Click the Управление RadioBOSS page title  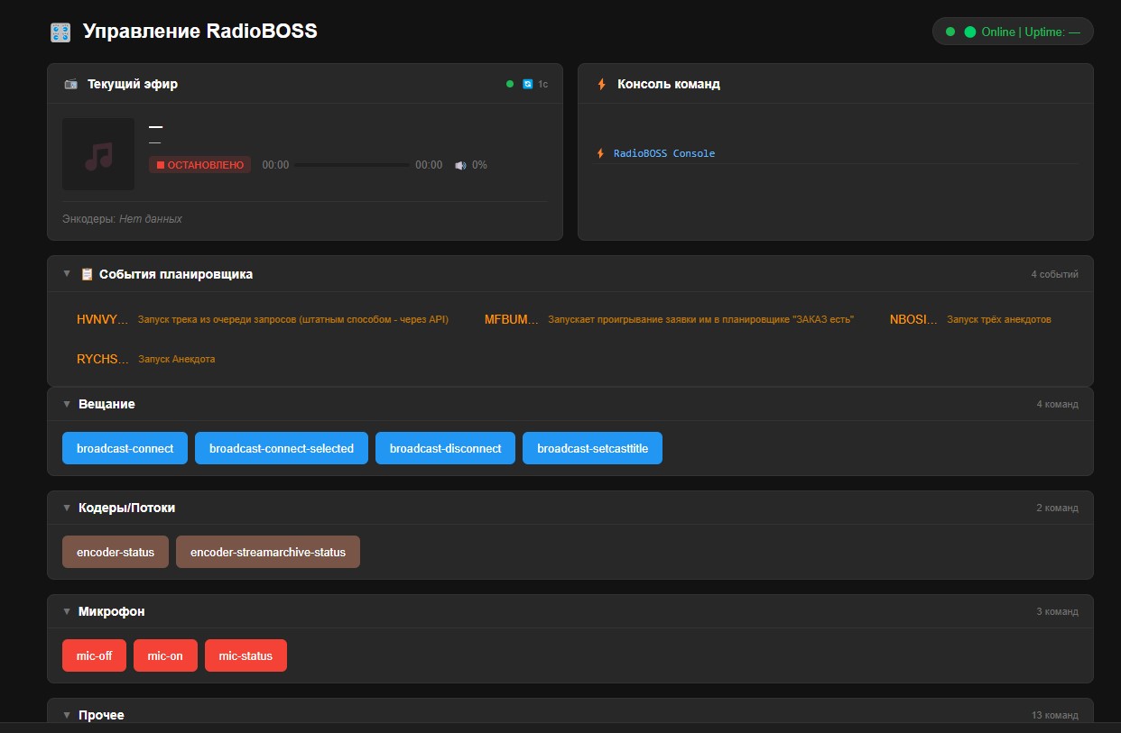pos(199,32)
